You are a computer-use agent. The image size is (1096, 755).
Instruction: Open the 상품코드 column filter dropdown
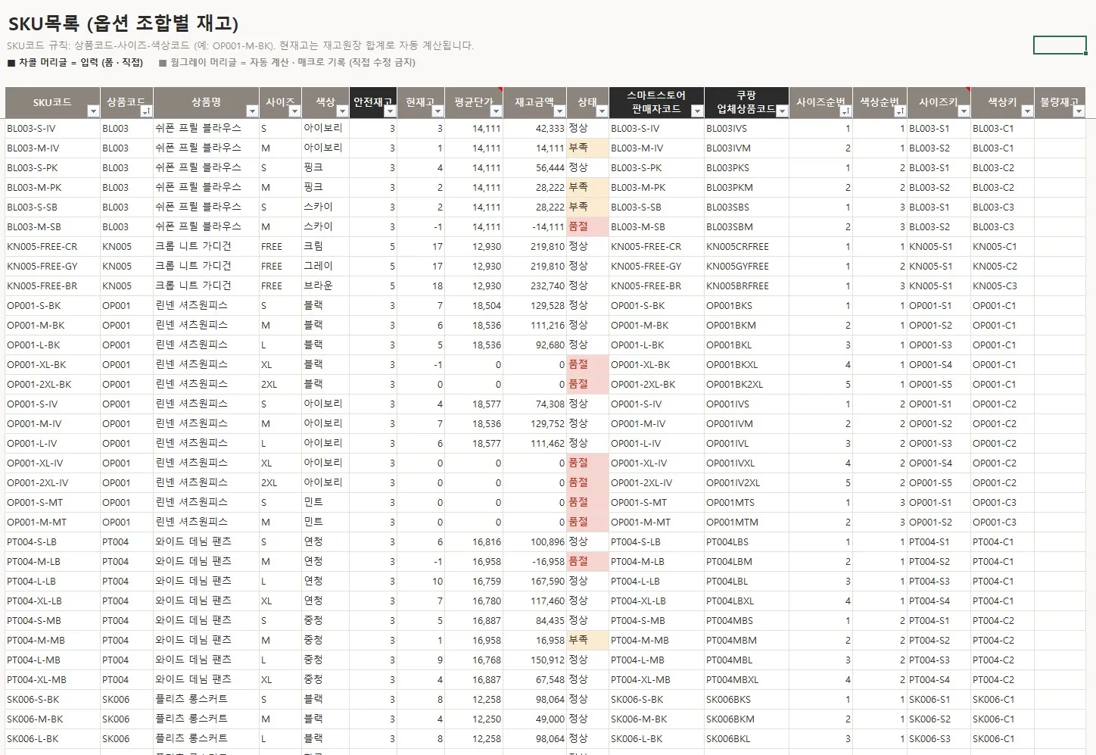coord(147,111)
